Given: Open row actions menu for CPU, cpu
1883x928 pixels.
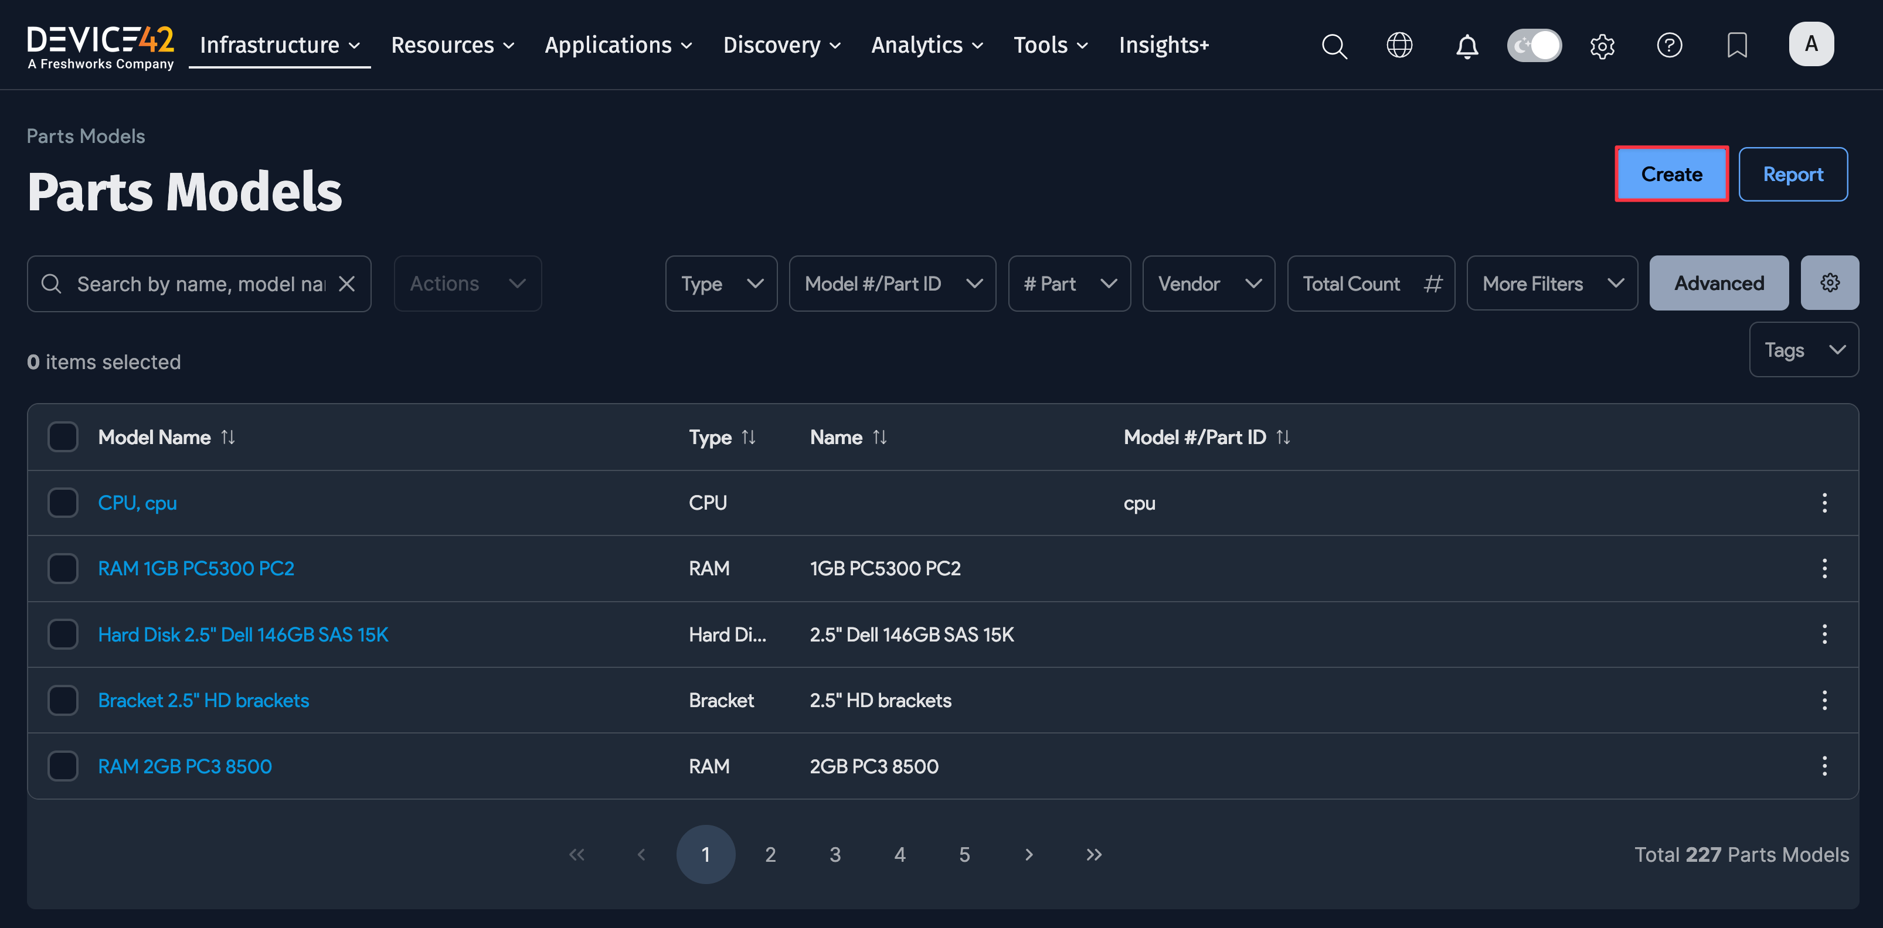Looking at the screenshot, I should (x=1824, y=503).
